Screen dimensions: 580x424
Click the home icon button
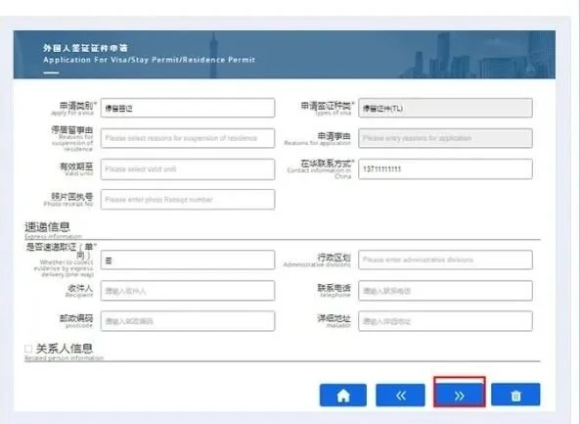coord(343,396)
